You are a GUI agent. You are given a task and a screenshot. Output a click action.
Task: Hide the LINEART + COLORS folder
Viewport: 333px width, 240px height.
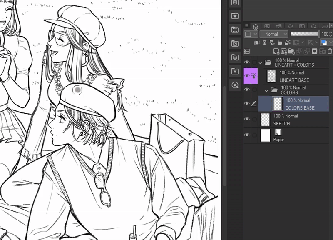click(x=247, y=62)
